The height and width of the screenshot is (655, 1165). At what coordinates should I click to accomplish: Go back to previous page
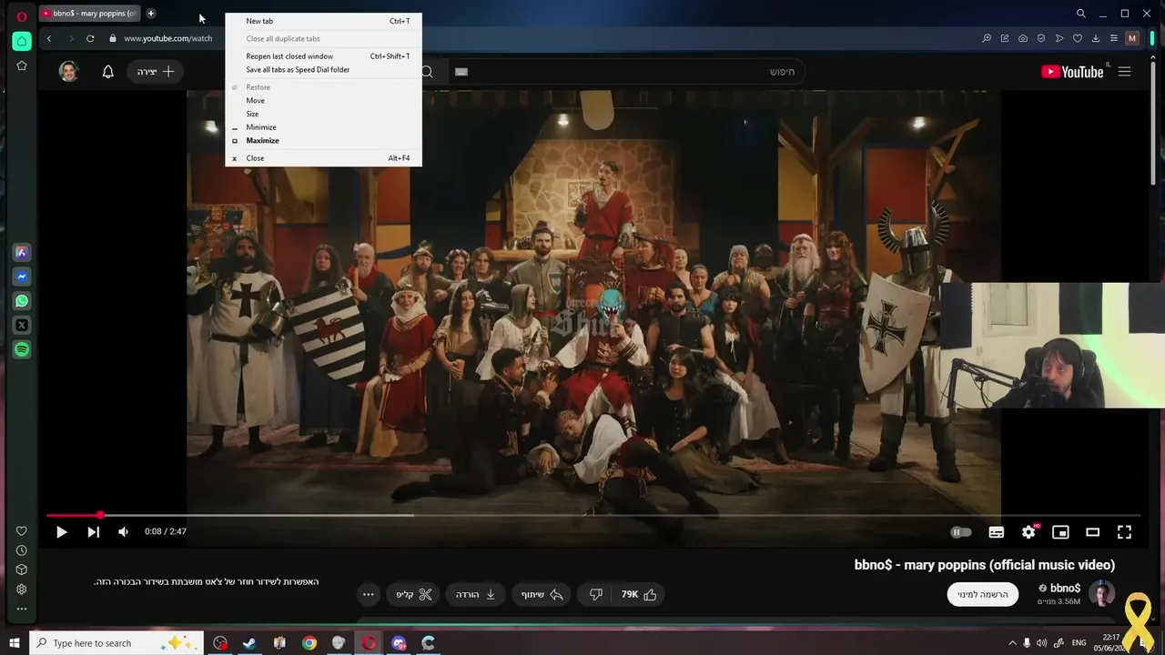tap(49, 38)
